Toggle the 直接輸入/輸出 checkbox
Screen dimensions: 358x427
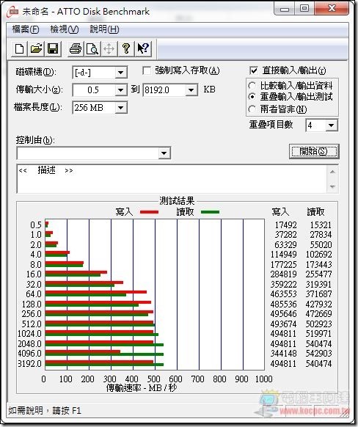(x=253, y=71)
